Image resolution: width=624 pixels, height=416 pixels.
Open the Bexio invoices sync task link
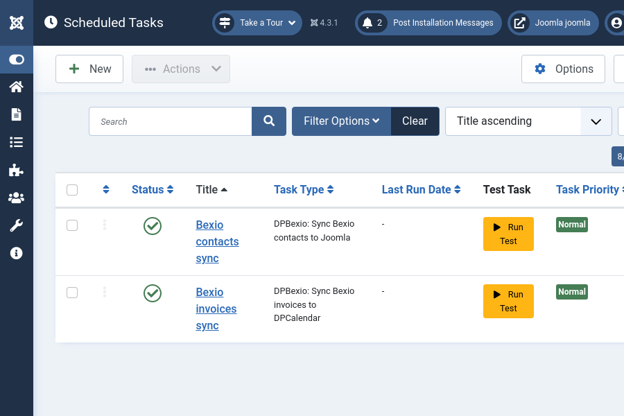click(x=216, y=309)
